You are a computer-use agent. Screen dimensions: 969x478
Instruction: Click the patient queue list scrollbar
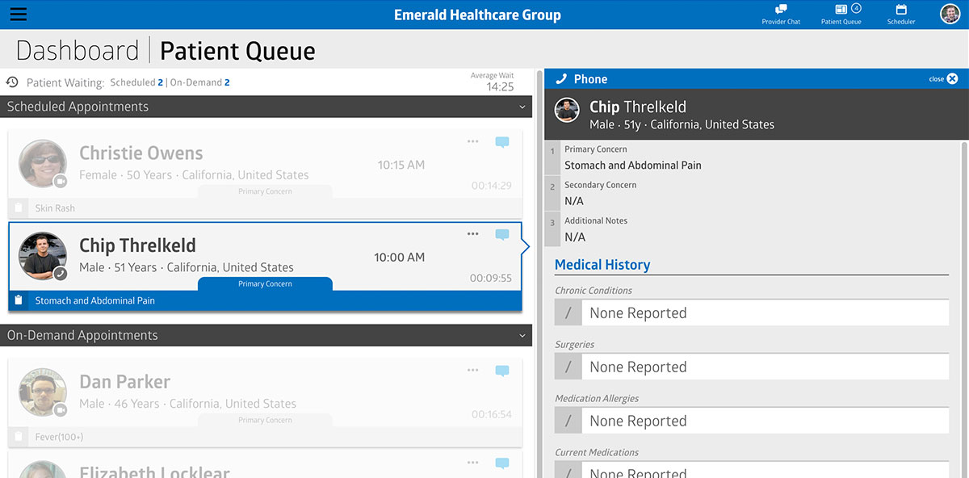pyautogui.click(x=539, y=242)
